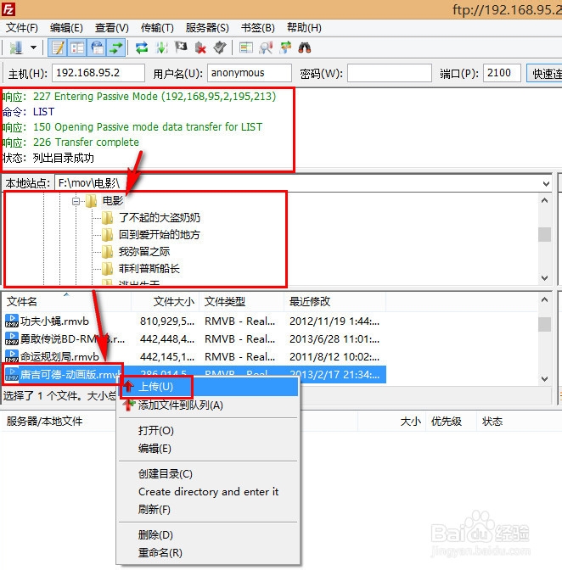Toggle remote directory tree icon

pos(97,47)
